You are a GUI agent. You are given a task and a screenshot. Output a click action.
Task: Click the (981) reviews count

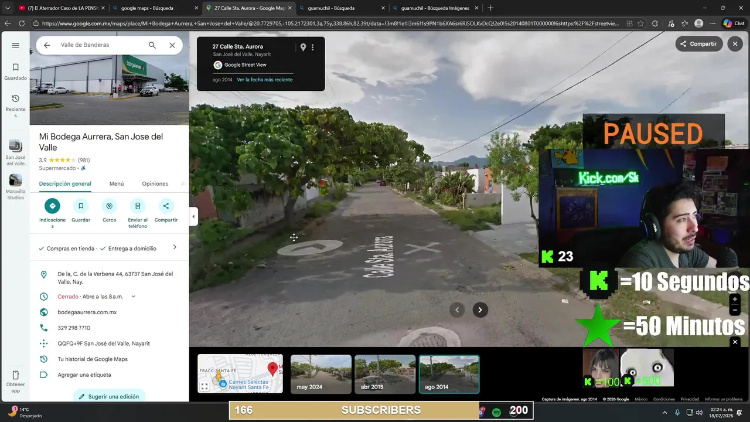click(84, 160)
